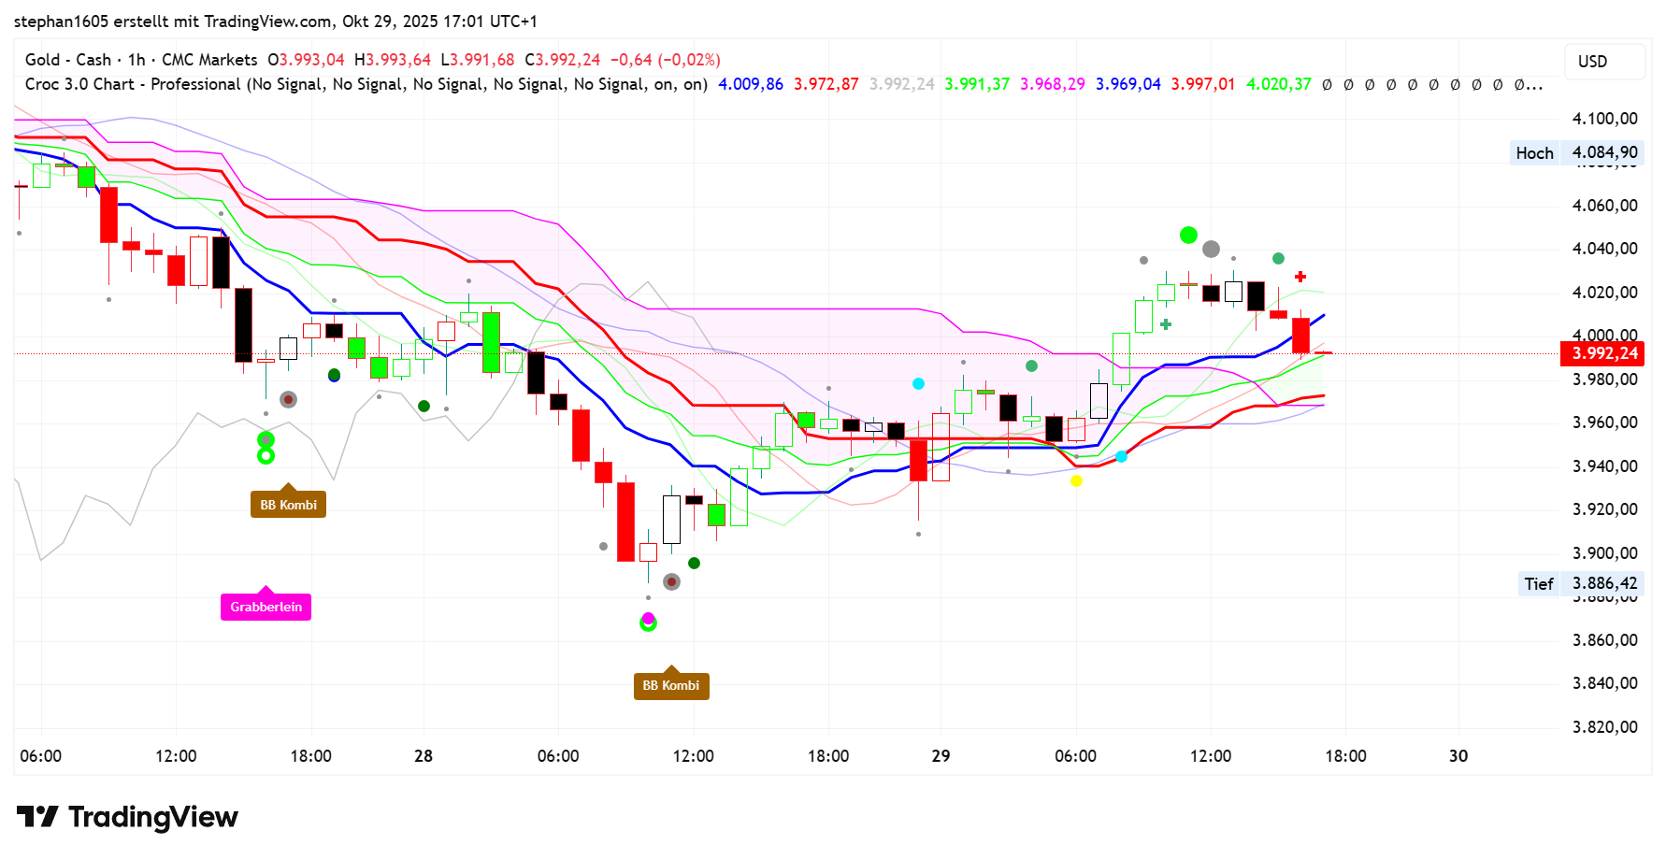Click the TradingView logo

127,817
